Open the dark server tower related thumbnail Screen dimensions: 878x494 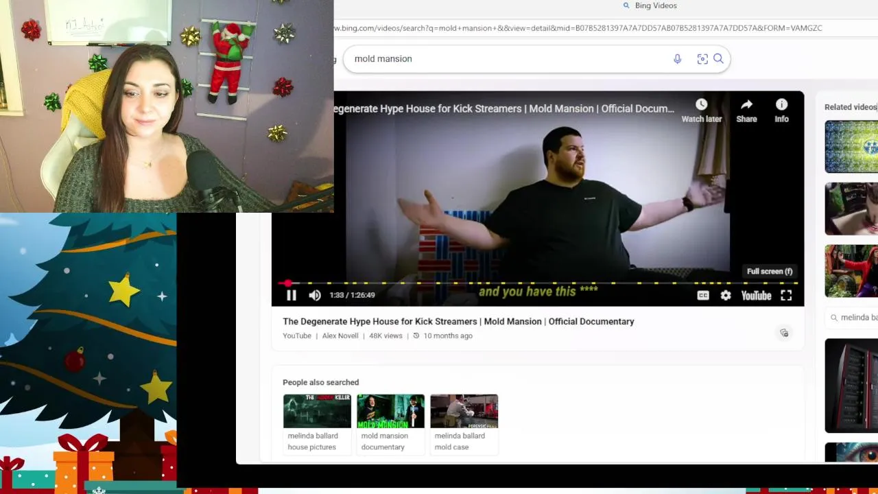point(851,386)
